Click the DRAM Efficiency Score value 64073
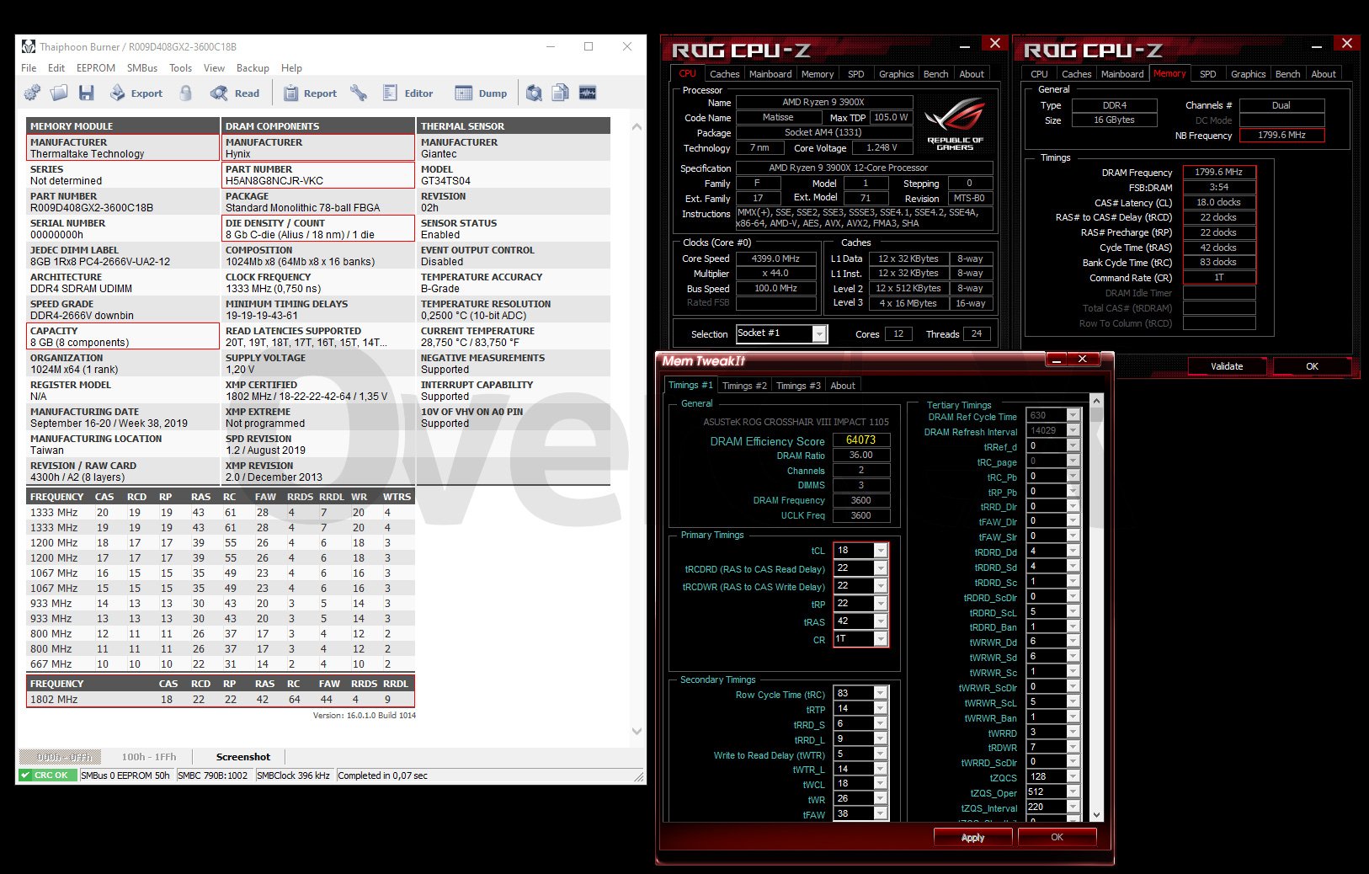Image resolution: width=1369 pixels, height=874 pixels. coord(860,440)
